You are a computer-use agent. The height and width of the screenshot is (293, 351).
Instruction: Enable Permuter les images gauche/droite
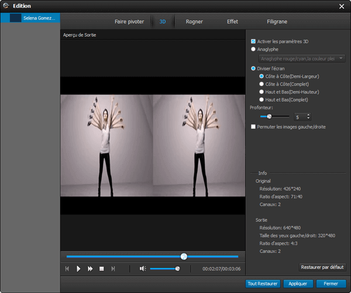coord(253,127)
